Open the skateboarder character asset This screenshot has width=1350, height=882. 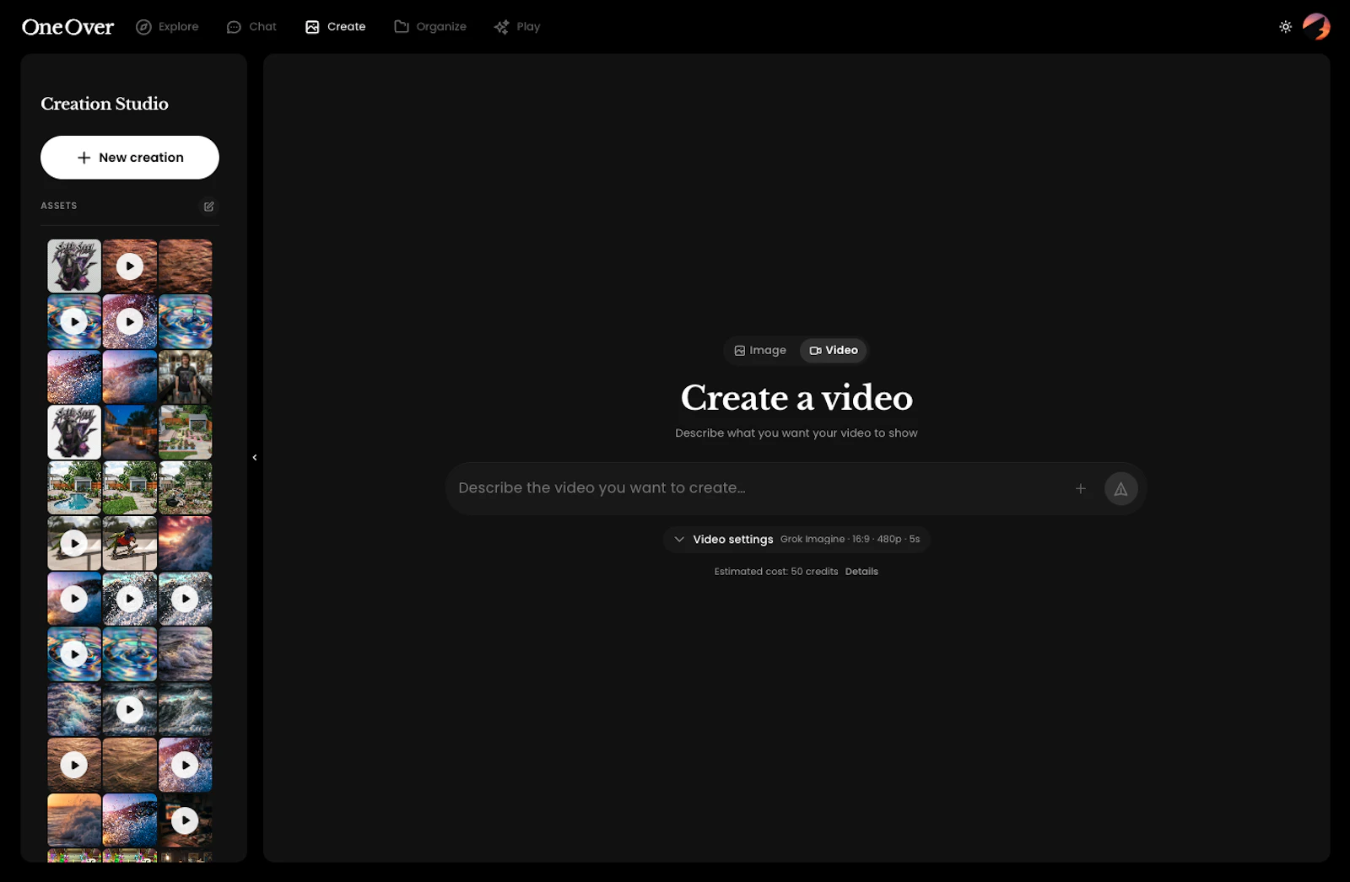[x=130, y=544]
